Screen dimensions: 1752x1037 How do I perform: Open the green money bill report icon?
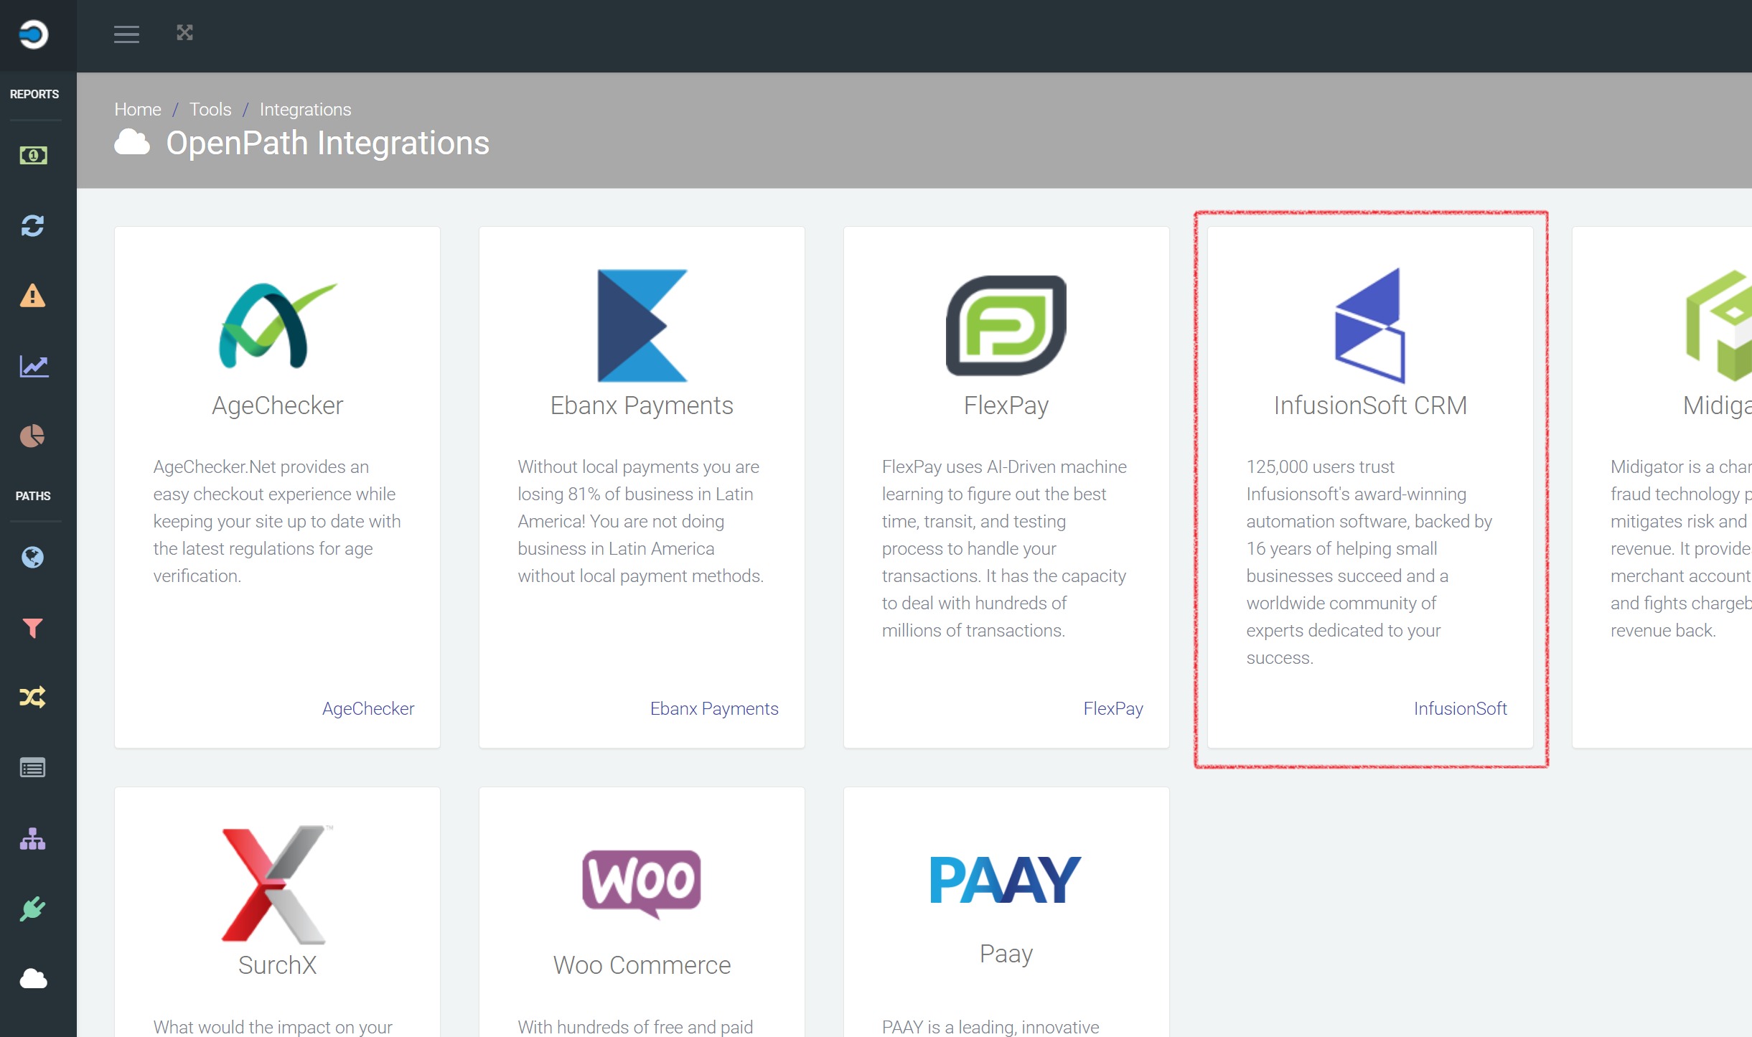coord(33,155)
